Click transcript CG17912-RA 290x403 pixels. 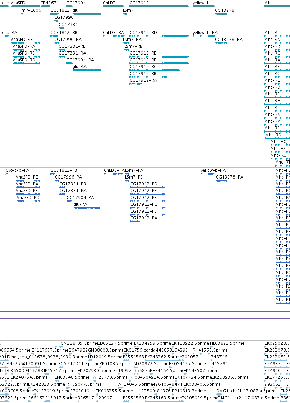click(136, 84)
